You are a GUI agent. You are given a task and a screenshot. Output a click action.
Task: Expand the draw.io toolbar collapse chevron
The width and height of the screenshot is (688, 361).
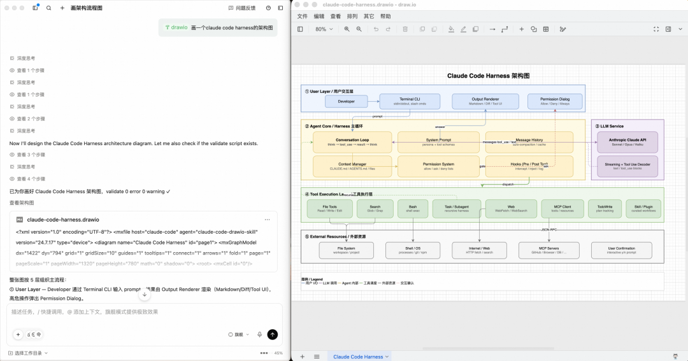[x=680, y=29]
